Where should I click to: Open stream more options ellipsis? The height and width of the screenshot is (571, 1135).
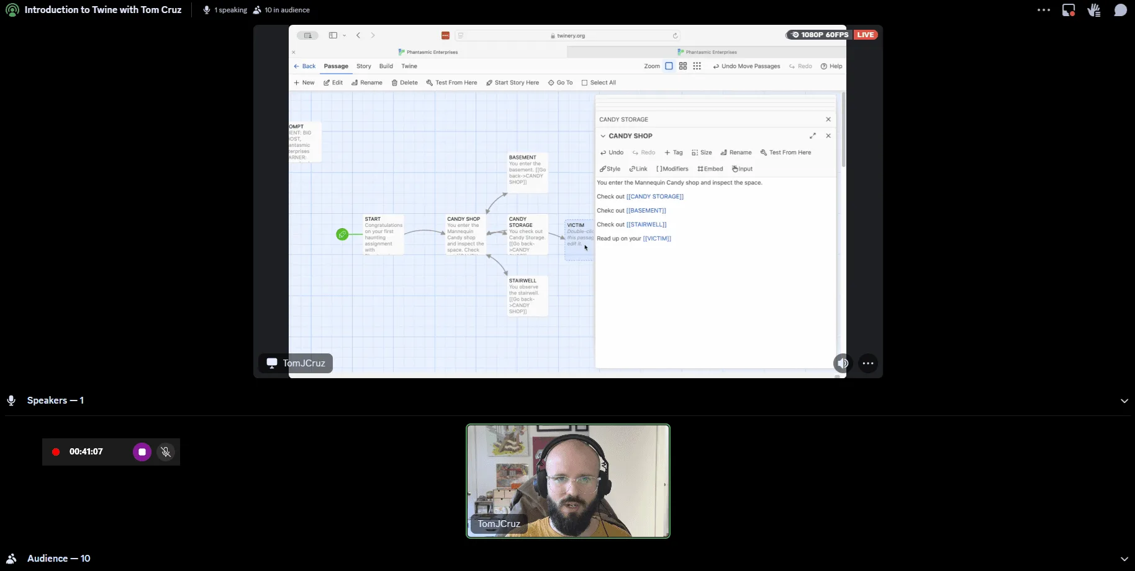pyautogui.click(x=868, y=363)
